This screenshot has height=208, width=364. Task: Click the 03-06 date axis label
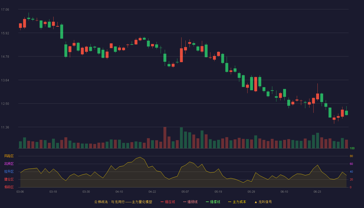(x=20, y=192)
